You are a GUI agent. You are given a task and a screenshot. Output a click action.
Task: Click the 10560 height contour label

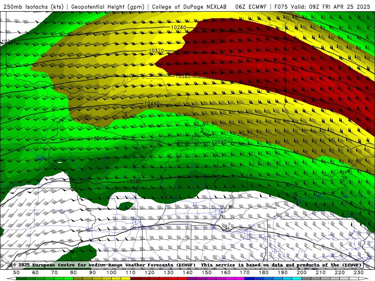click(134, 181)
